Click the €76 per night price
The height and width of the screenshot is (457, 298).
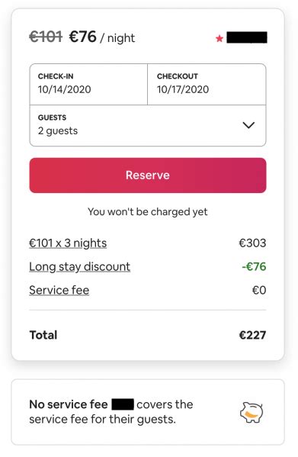click(82, 37)
